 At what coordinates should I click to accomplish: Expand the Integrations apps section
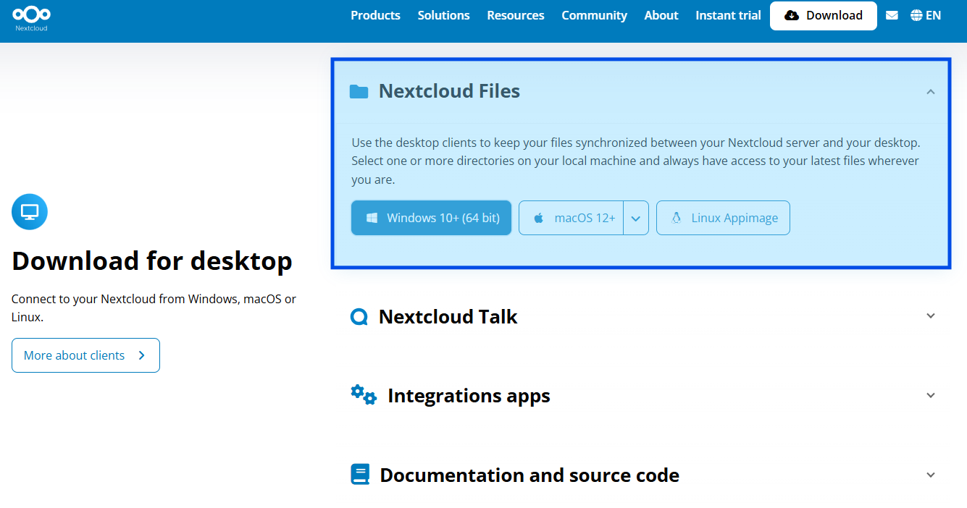coord(931,396)
